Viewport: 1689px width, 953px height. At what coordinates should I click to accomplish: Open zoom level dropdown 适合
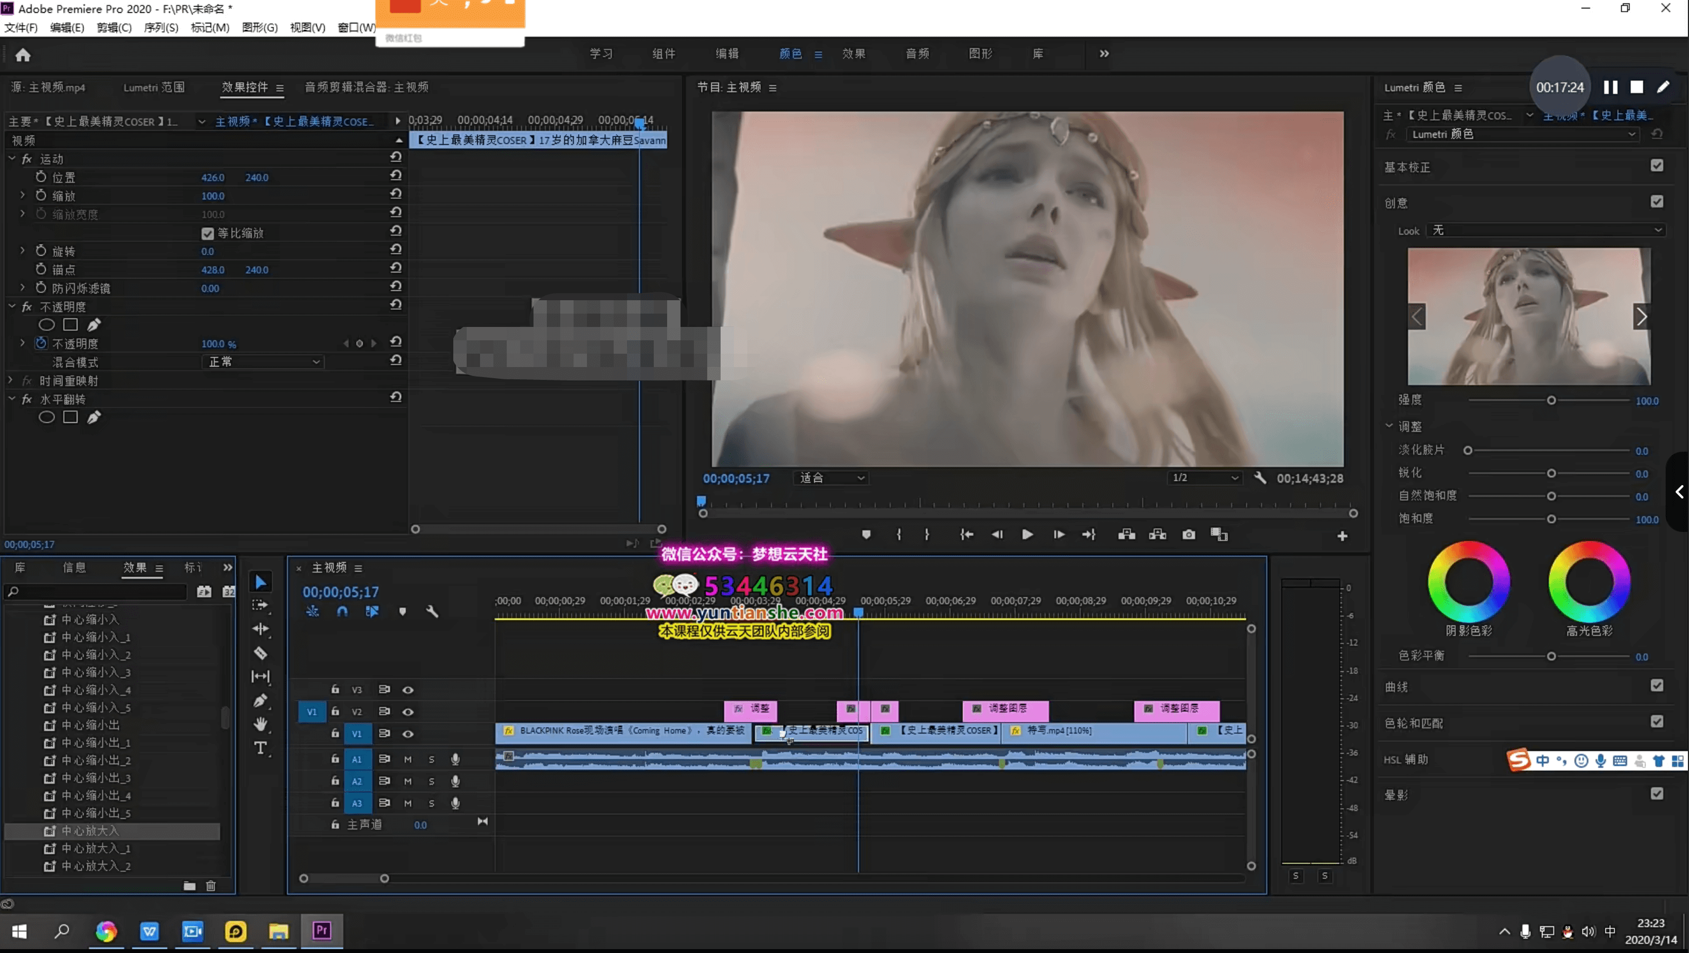click(831, 477)
